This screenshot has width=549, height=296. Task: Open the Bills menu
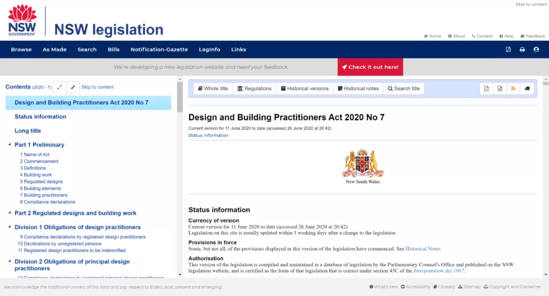click(x=113, y=49)
